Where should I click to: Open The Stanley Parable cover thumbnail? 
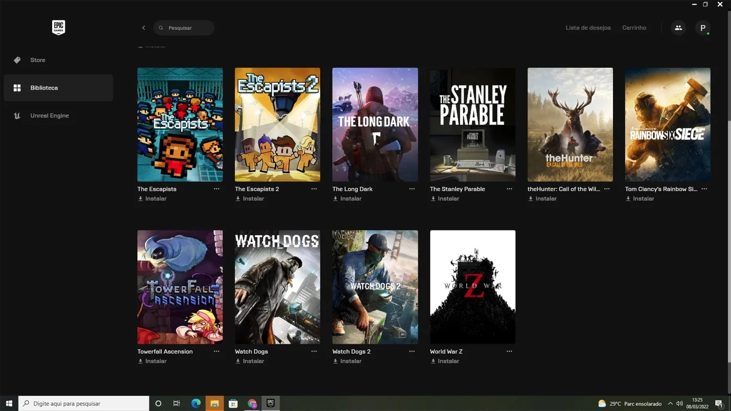pos(473,125)
